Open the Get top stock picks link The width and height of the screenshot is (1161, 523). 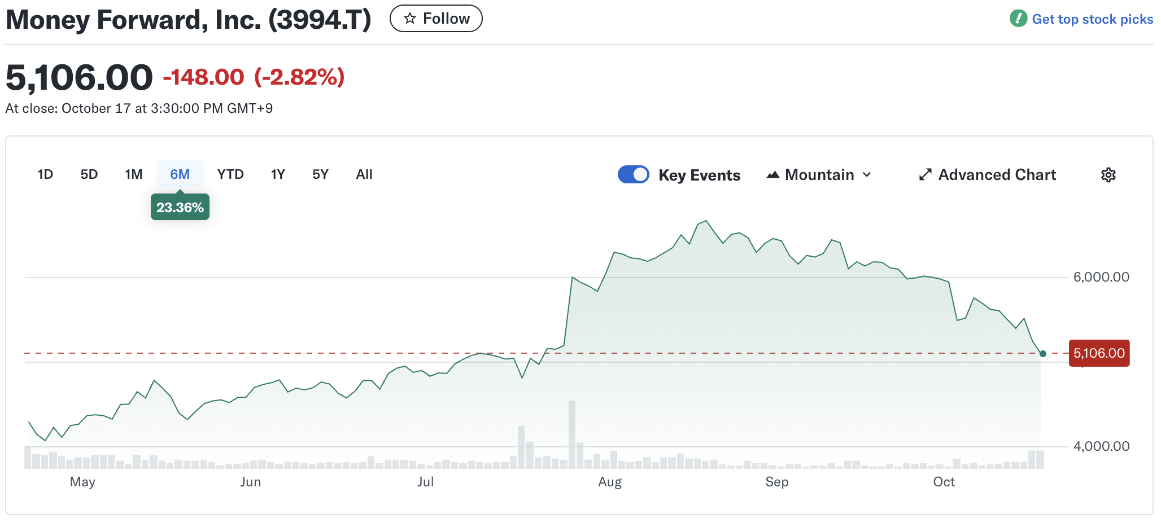(x=1092, y=19)
